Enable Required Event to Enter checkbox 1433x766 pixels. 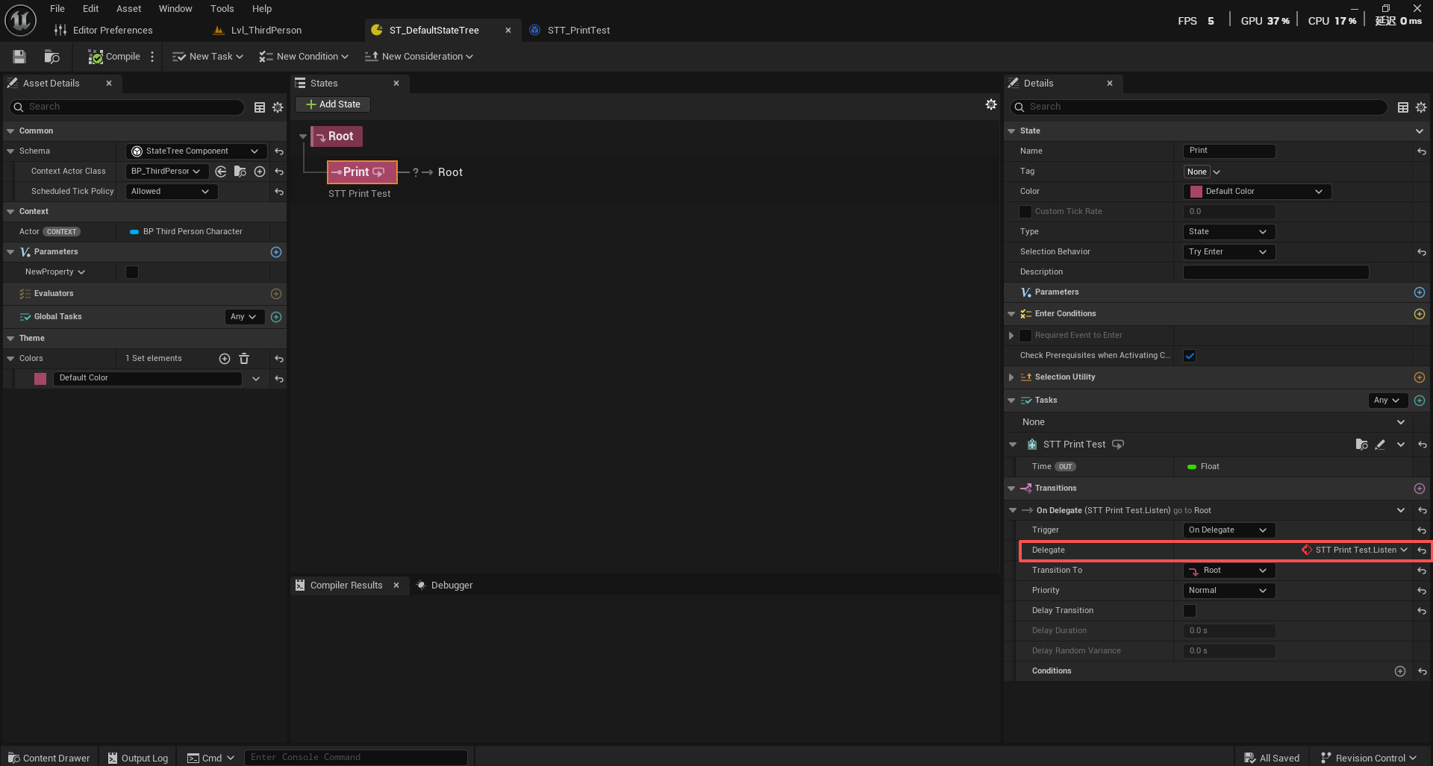(x=1025, y=336)
